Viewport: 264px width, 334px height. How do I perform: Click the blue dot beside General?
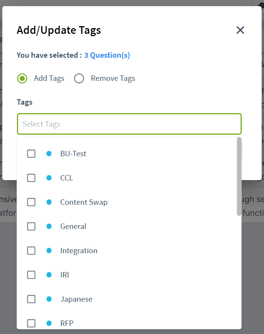49,226
